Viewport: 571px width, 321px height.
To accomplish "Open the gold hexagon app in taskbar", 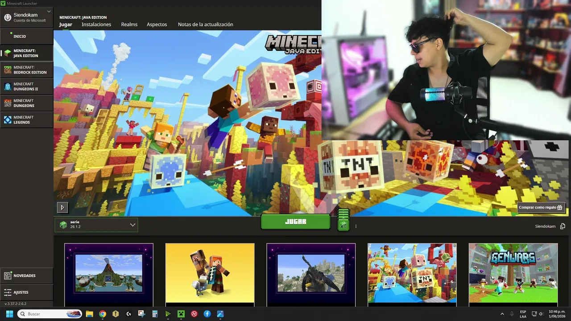I will pos(116,314).
